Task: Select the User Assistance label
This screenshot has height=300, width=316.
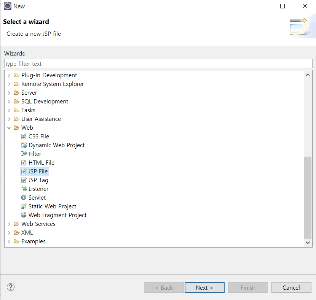Action: coord(41,119)
